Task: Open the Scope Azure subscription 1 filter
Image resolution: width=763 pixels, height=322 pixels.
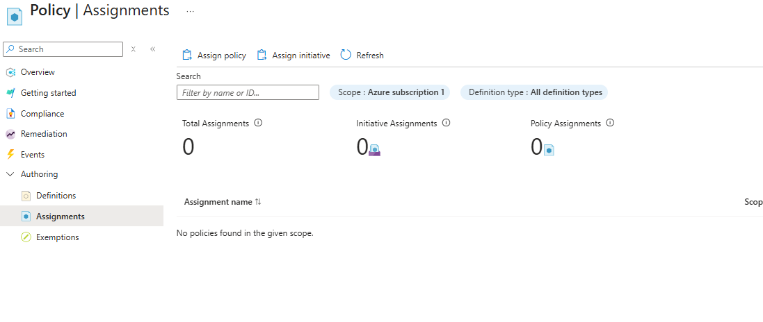Action: coord(389,92)
